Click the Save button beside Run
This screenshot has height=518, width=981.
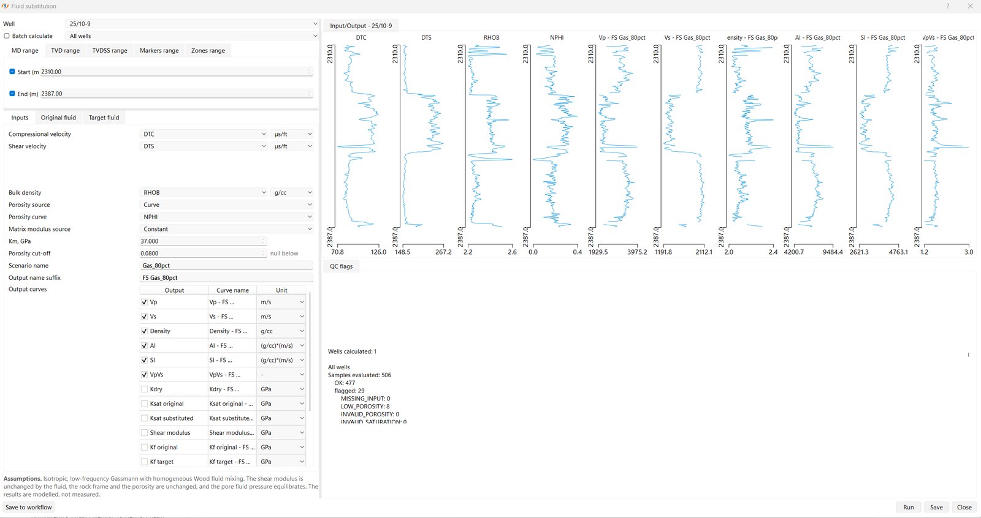(x=936, y=508)
